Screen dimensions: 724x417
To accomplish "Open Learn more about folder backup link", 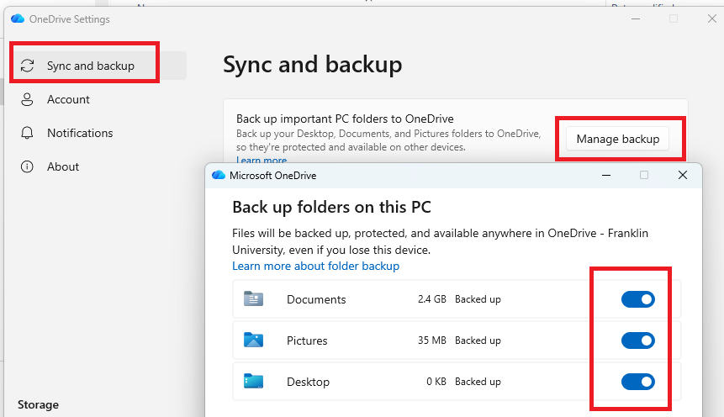I will [x=315, y=266].
